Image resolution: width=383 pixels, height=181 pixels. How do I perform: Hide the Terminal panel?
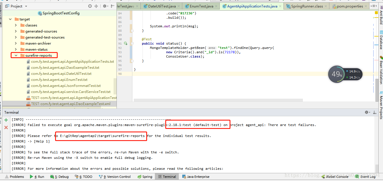[x=375, y=112]
